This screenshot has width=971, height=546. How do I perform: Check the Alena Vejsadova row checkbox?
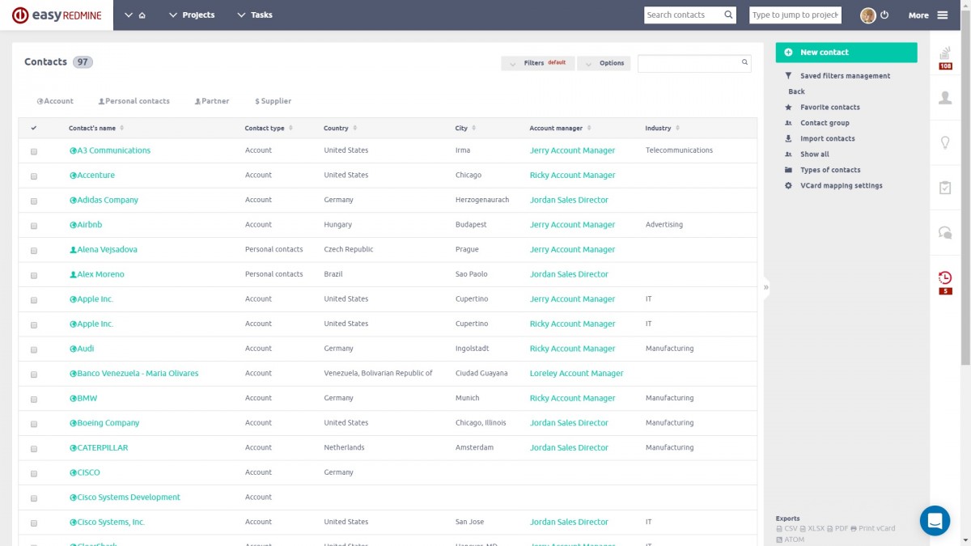click(x=34, y=250)
